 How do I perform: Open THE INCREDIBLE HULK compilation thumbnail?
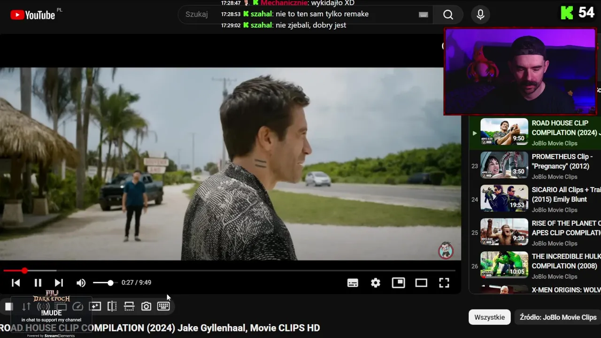[x=504, y=265]
